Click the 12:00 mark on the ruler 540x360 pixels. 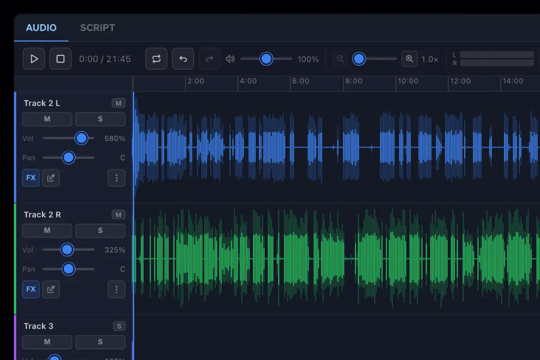click(460, 81)
